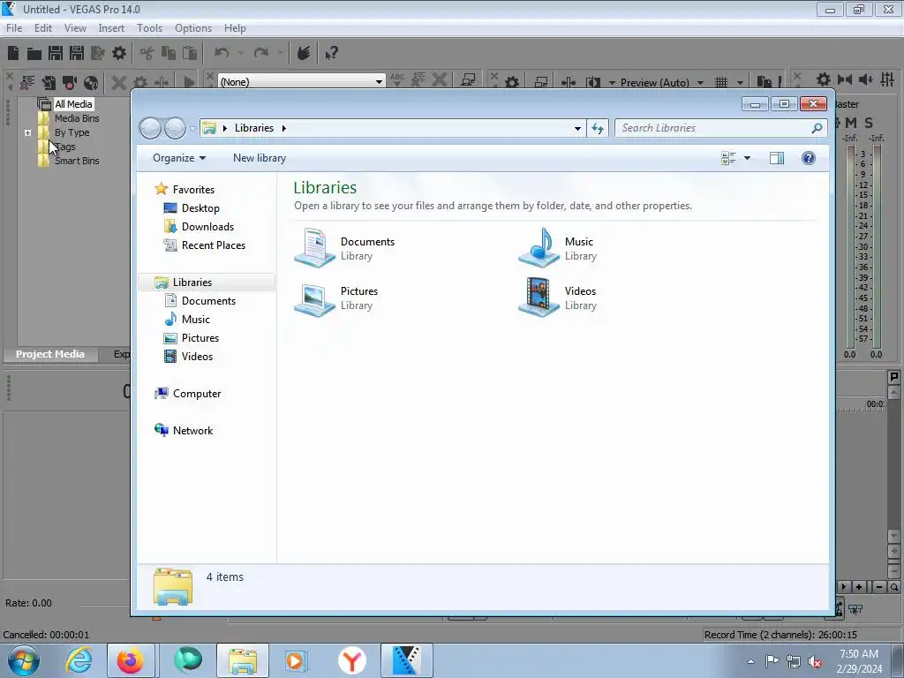Open the mixing console faders icon
Screen dimensions: 904x678
887,79
